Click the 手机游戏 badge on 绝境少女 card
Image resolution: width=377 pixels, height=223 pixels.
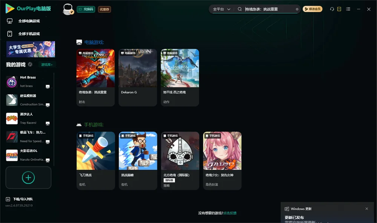point(213,136)
